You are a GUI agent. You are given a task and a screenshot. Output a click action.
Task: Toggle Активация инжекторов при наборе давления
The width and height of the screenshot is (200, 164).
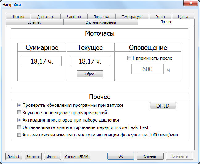click(19, 120)
